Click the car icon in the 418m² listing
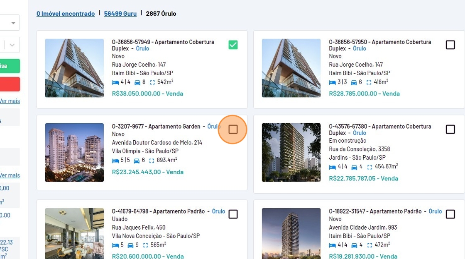 pyautogui.click(x=354, y=82)
